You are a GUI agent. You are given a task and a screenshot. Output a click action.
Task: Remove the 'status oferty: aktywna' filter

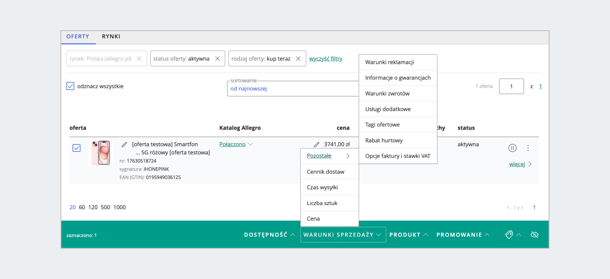click(217, 58)
